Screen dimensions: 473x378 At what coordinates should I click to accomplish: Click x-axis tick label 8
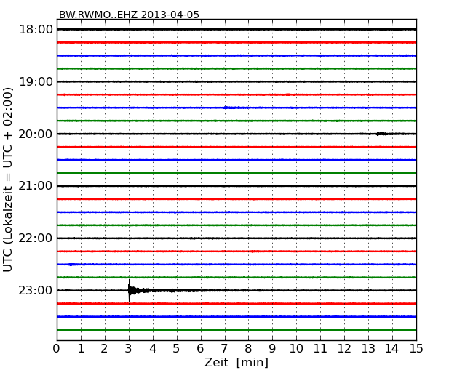click(249, 348)
